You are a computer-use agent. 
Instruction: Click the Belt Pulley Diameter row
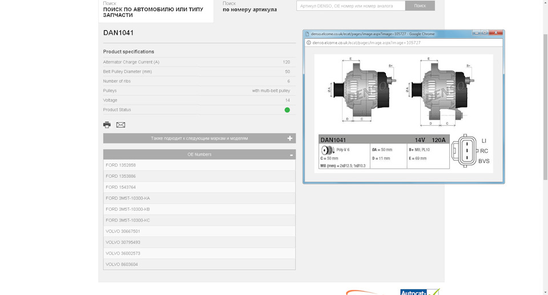(199, 72)
